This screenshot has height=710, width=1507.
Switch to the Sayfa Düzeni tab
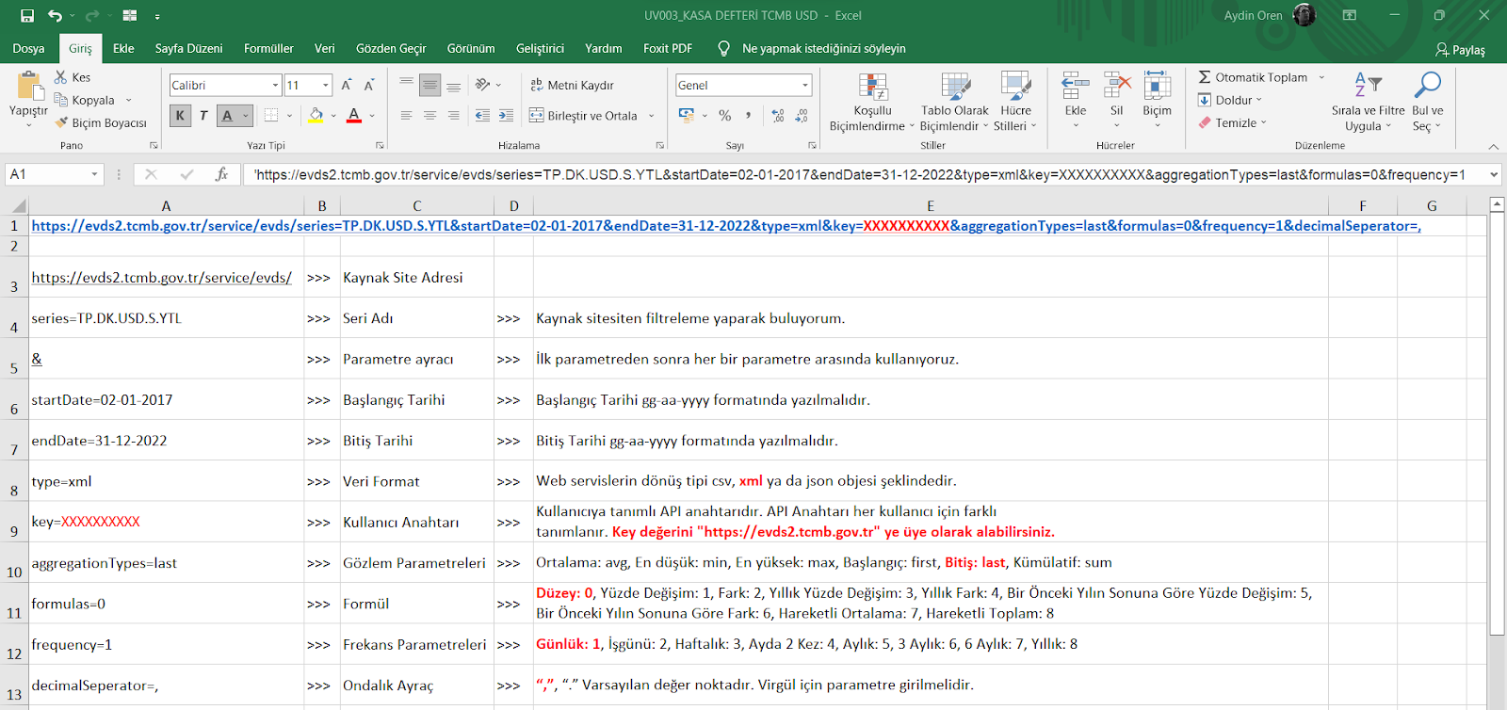click(188, 48)
